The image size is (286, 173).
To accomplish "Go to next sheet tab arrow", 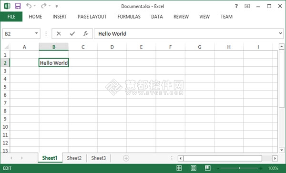I will pos(22,158).
